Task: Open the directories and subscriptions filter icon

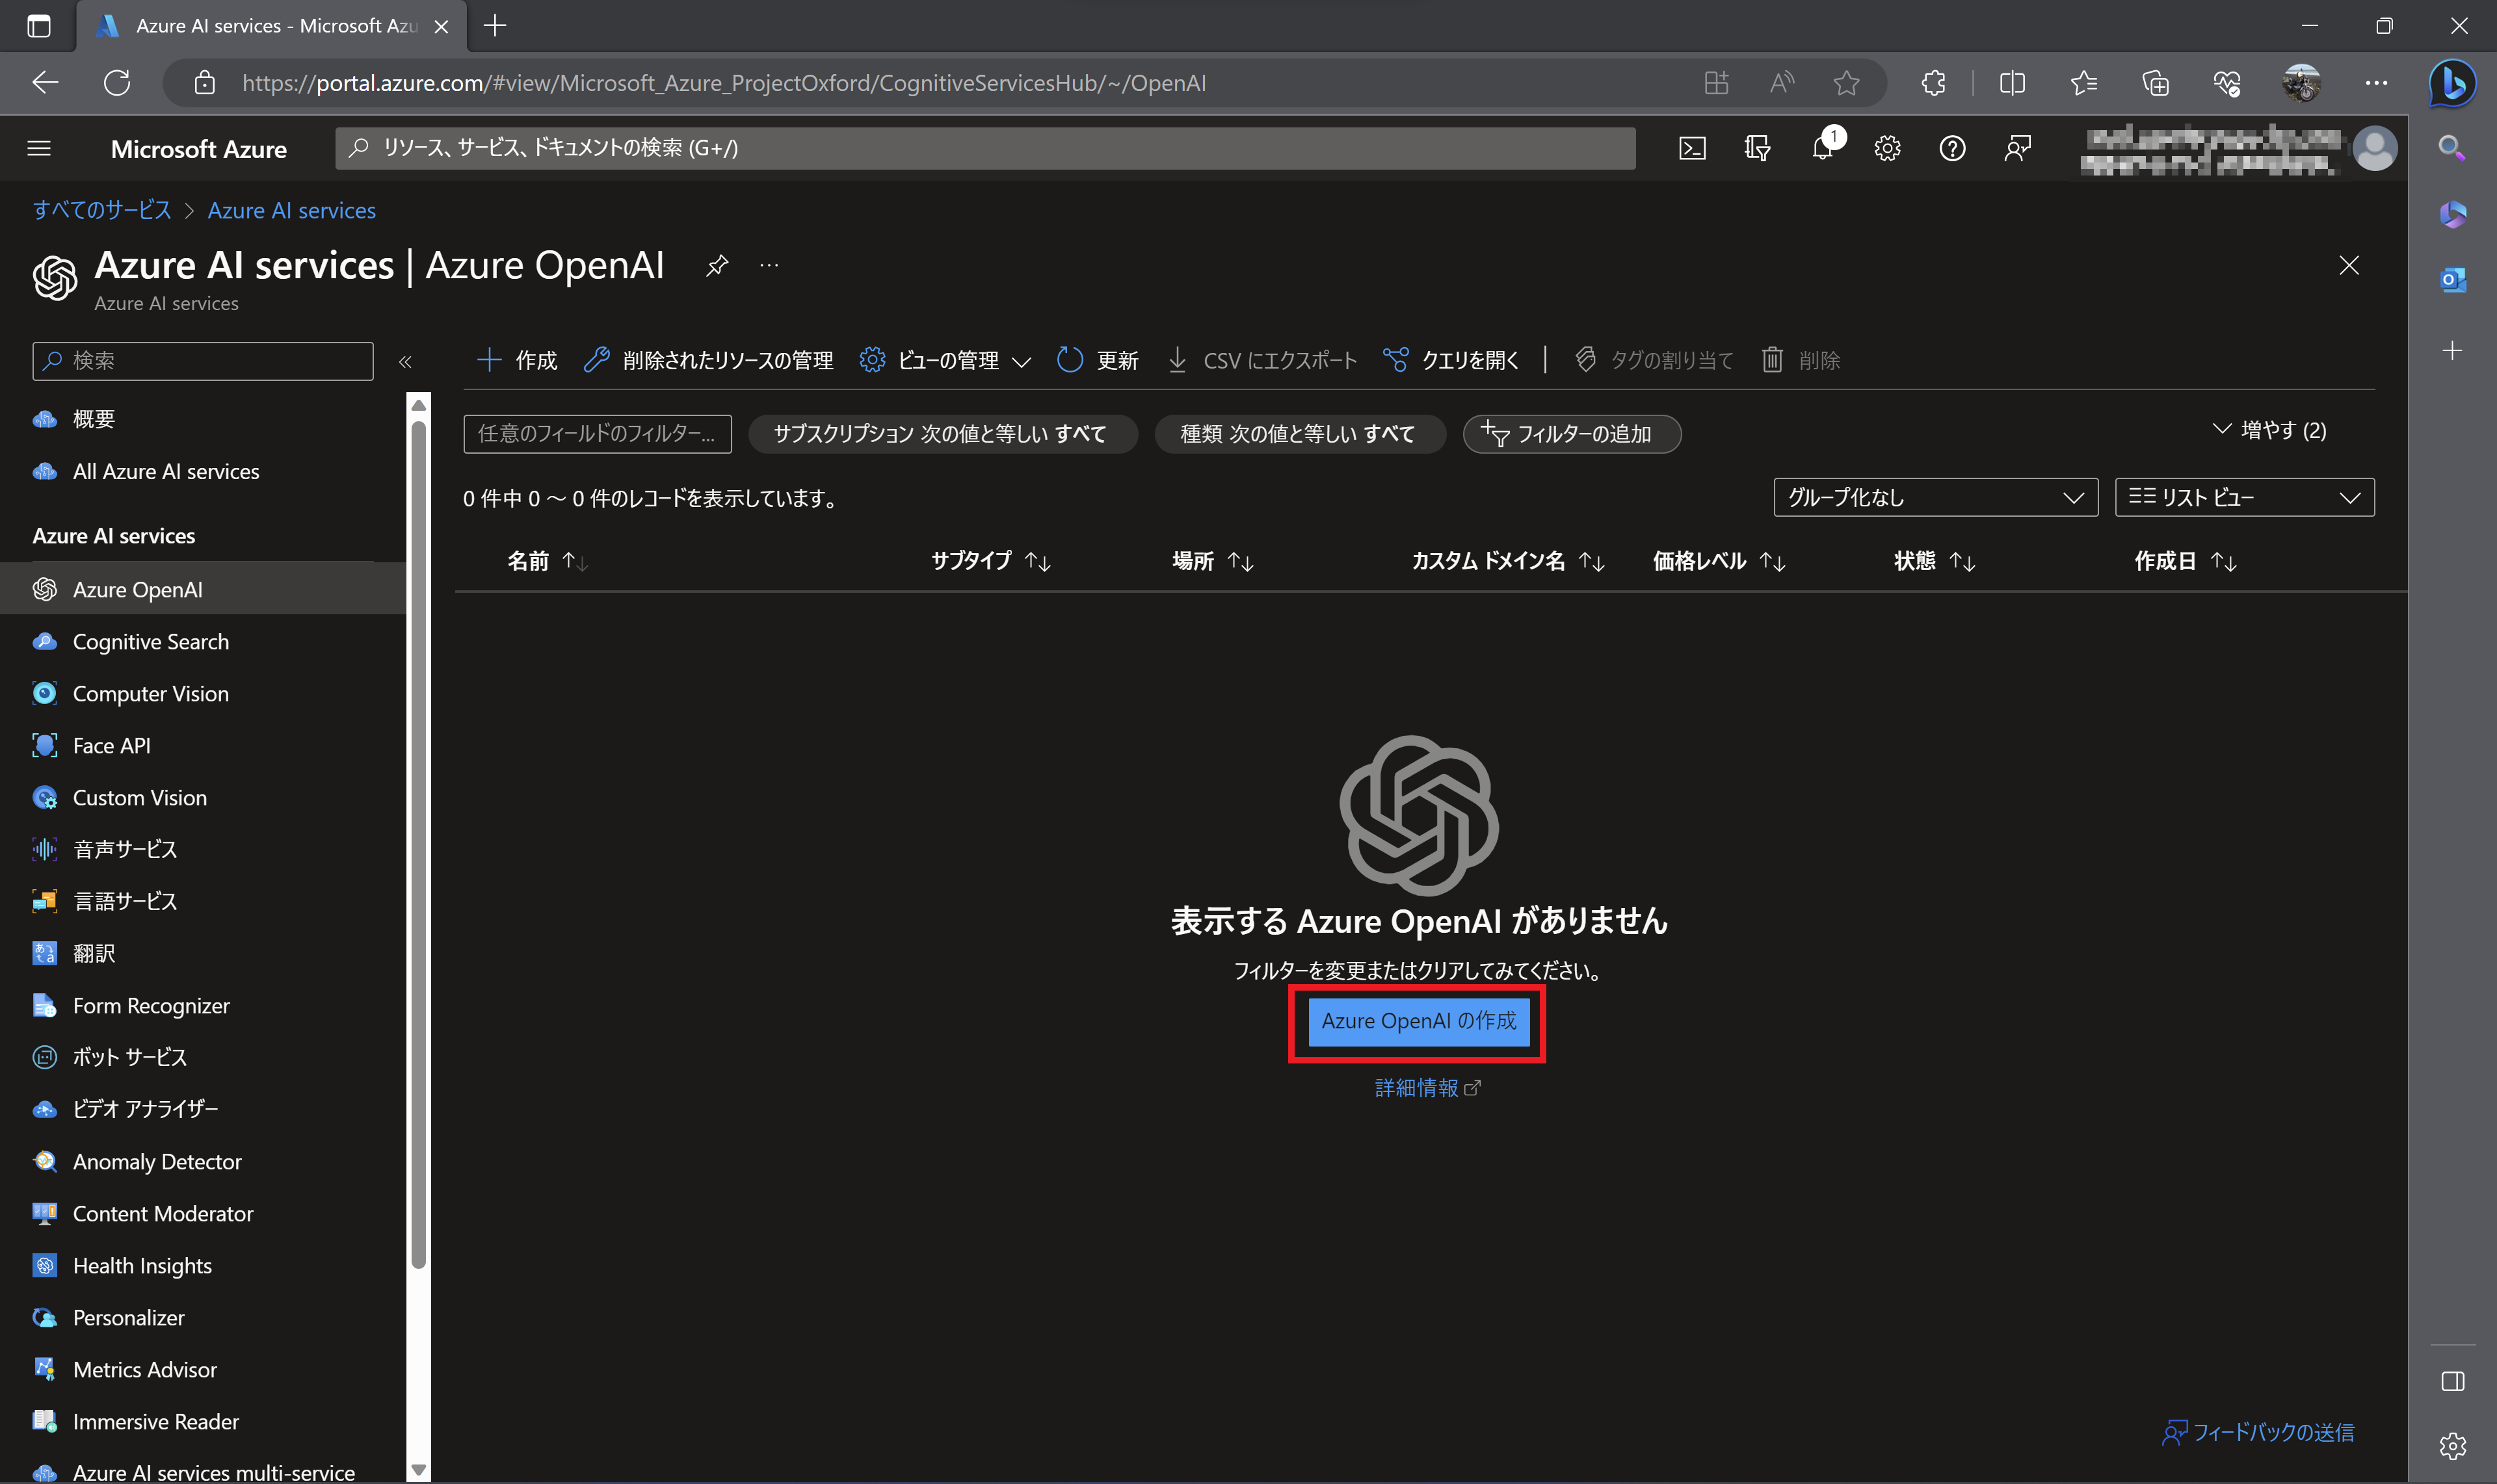Action: coord(1758,148)
